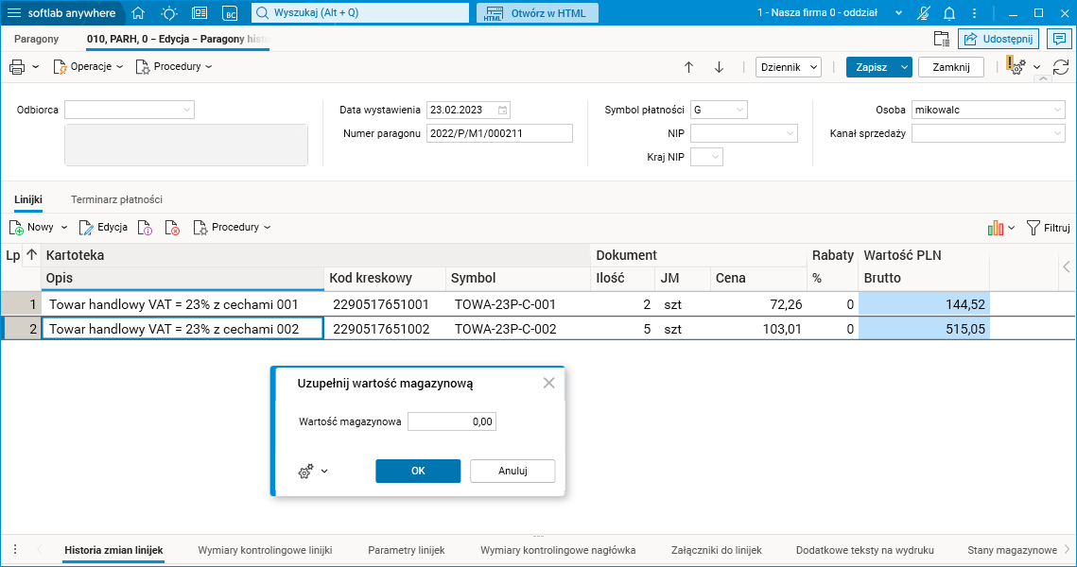1077x567 pixels.
Task: Open the top bar three-dot options
Action: [x=974, y=13]
